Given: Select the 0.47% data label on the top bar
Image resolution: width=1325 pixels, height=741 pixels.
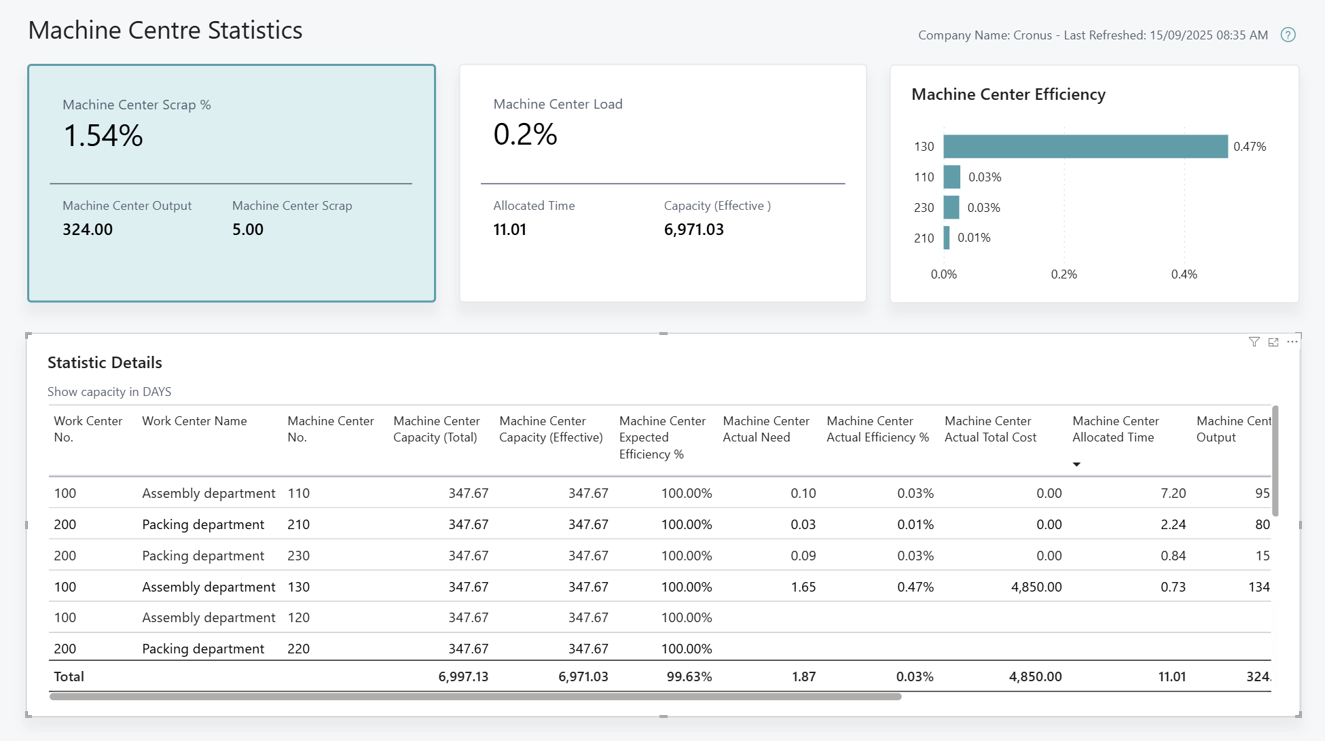Looking at the screenshot, I should point(1248,146).
